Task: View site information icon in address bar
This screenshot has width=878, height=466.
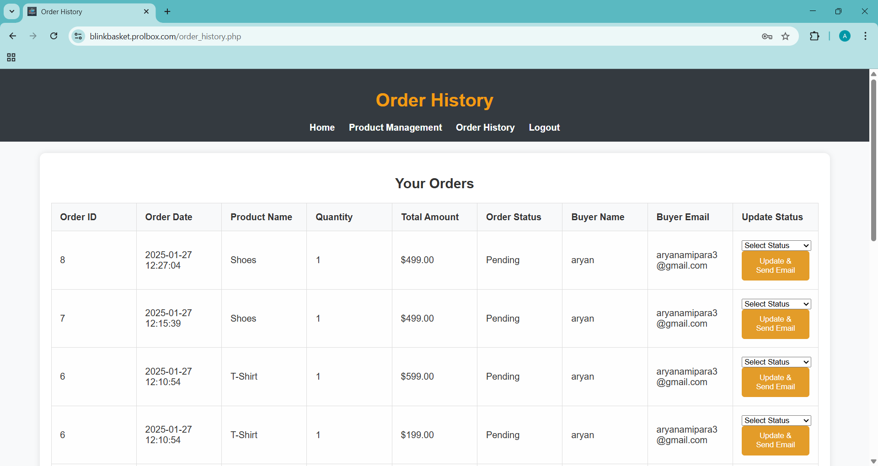Action: pyautogui.click(x=79, y=36)
